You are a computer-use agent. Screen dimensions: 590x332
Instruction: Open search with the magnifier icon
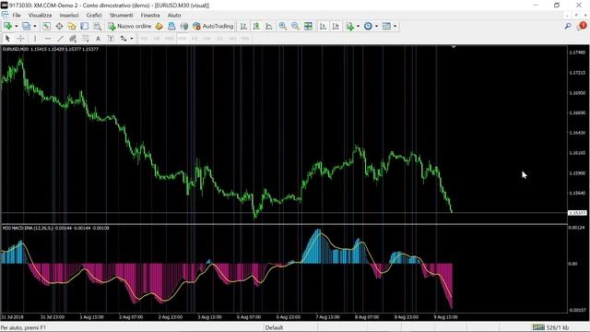tap(568, 26)
